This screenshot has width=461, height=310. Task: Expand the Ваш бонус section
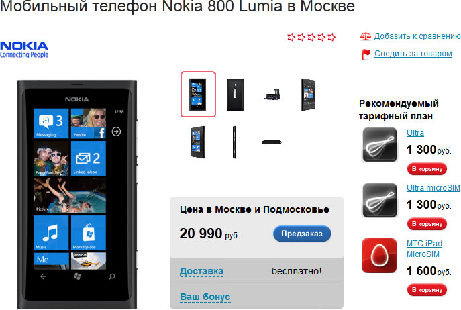(205, 297)
